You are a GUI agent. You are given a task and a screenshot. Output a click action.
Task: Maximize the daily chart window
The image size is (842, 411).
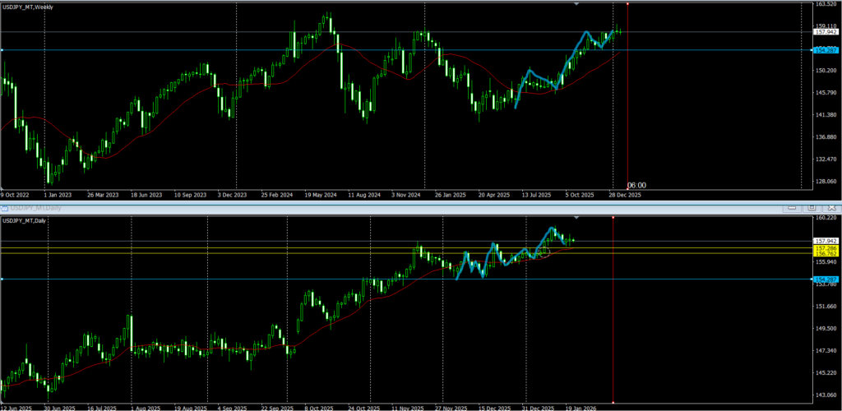811,208
